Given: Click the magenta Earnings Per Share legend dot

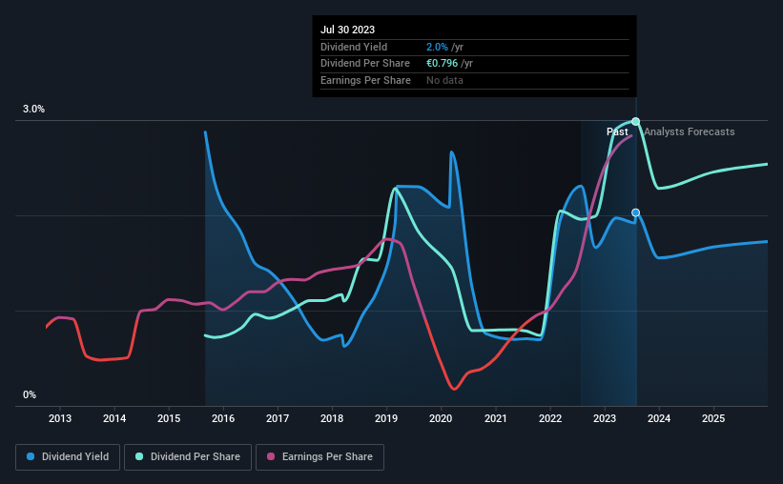Looking at the screenshot, I should point(271,456).
